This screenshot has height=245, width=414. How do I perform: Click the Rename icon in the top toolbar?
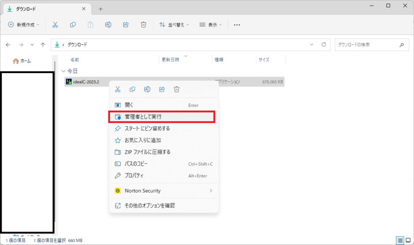[x=108, y=25]
